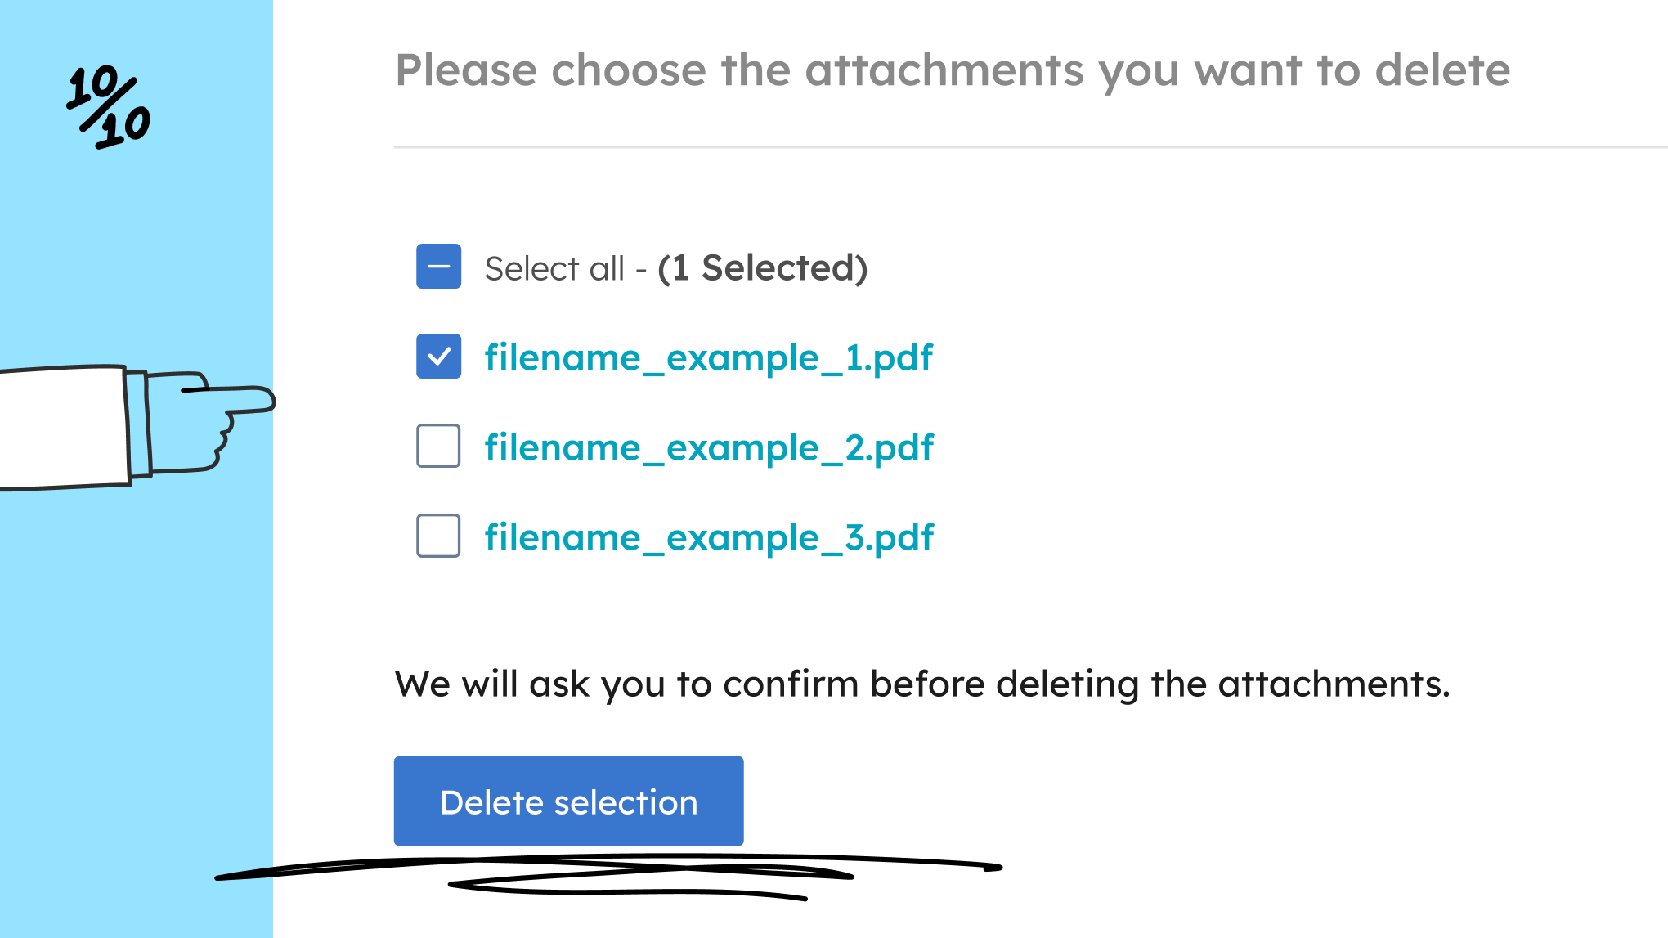The width and height of the screenshot is (1668, 938).
Task: Click the divider line below the heading
Action: (x=1030, y=147)
